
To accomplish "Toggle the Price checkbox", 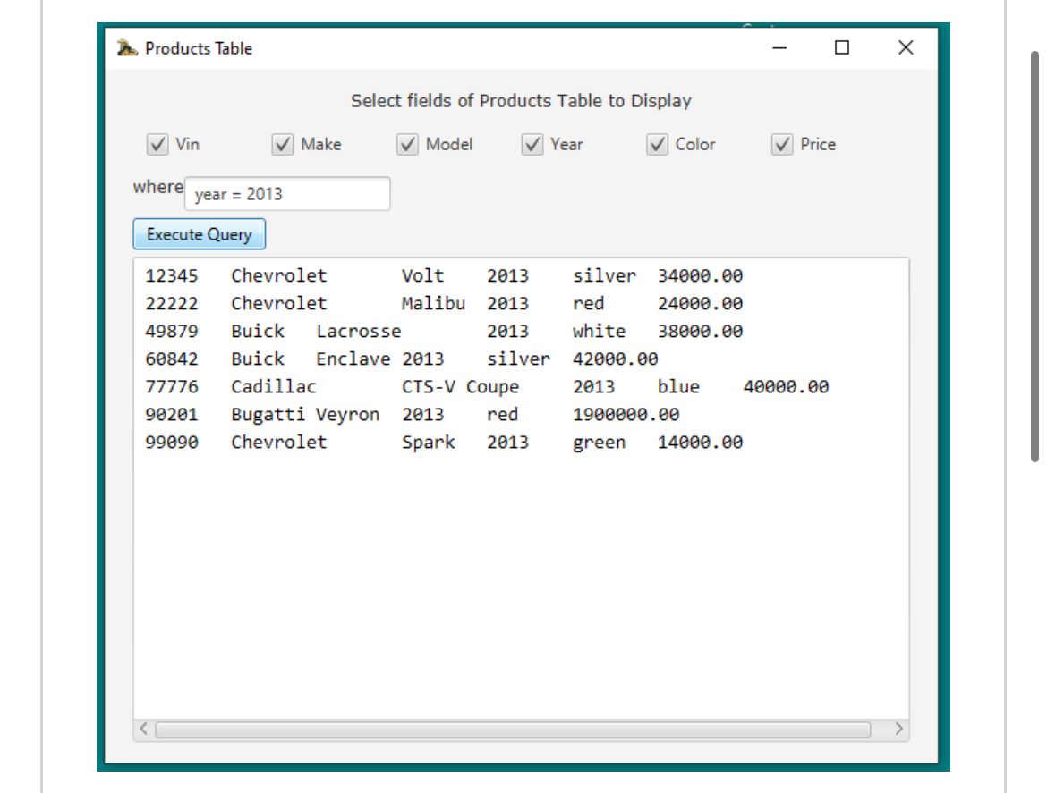I will (781, 144).
